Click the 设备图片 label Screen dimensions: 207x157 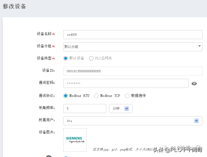tap(47, 132)
